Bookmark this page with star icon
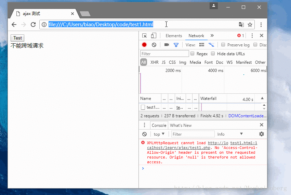 (x=250, y=25)
